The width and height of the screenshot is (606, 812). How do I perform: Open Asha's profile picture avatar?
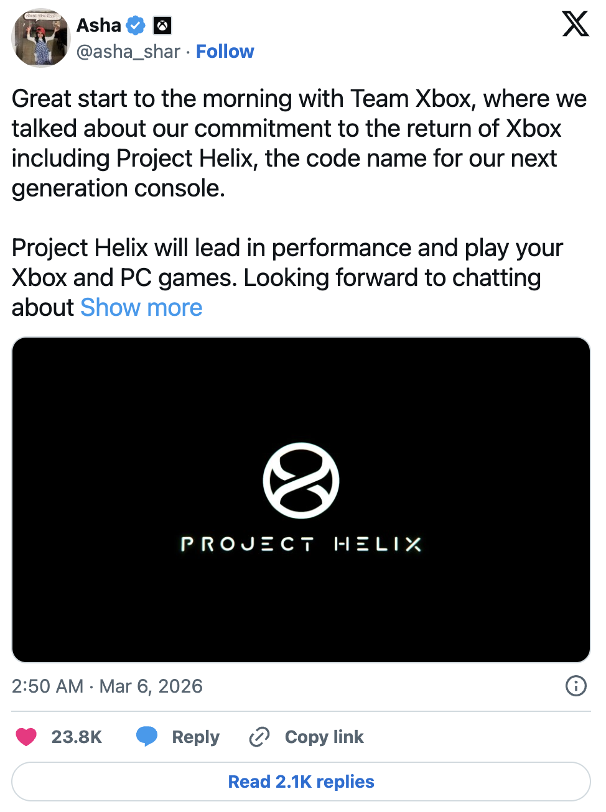pos(40,38)
